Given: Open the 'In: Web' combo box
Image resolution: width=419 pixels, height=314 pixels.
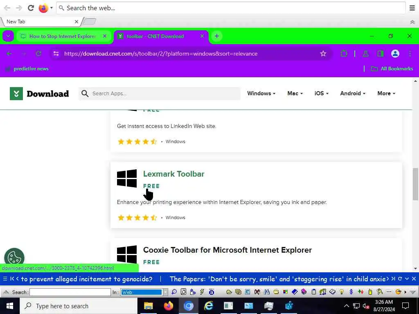Looking at the screenshot, I should (144, 292).
